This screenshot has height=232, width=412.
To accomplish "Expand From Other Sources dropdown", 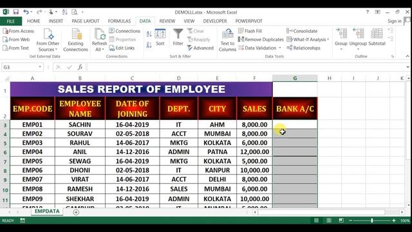I will 48,46.
